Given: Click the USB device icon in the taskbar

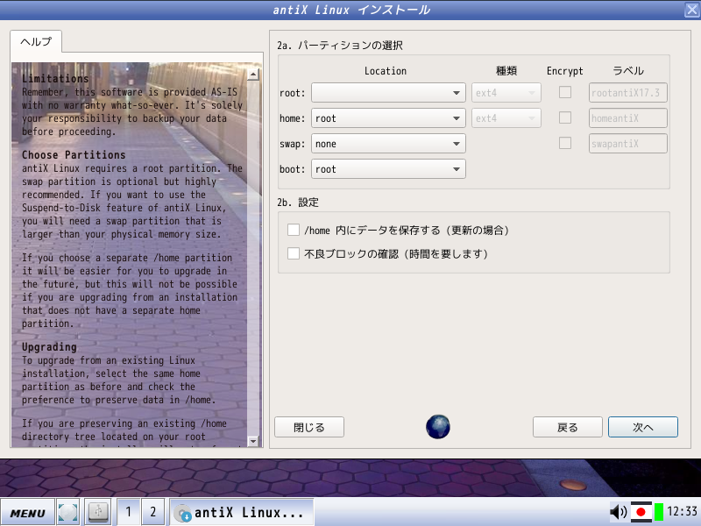Looking at the screenshot, I should coord(98,512).
